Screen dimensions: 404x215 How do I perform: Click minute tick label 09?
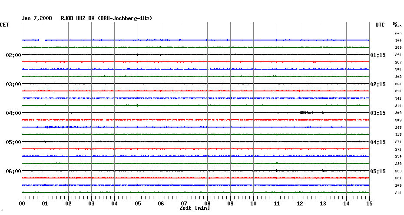pyautogui.click(x=230, y=204)
